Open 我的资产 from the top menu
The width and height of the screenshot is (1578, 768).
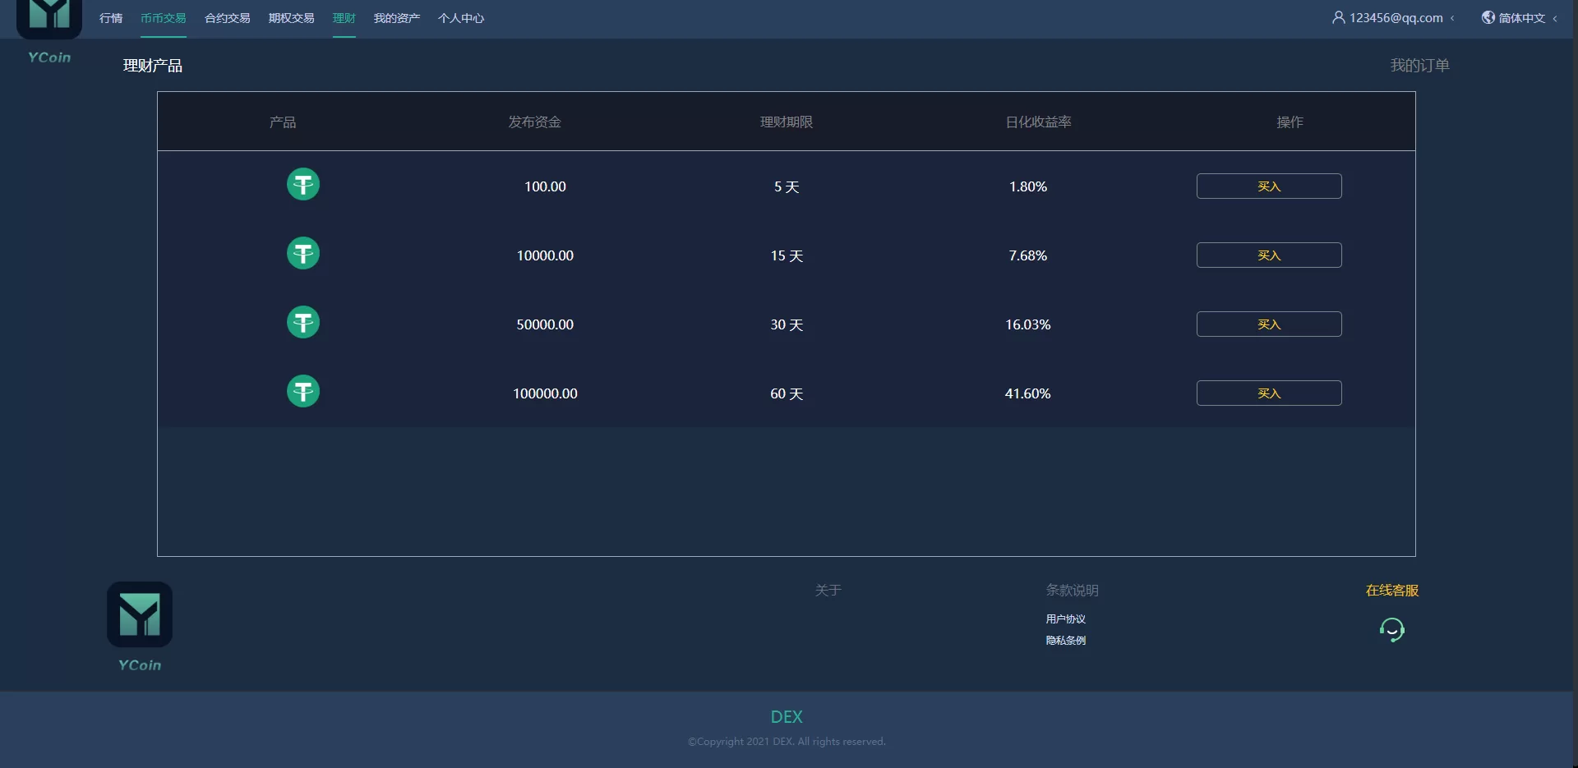pos(396,18)
